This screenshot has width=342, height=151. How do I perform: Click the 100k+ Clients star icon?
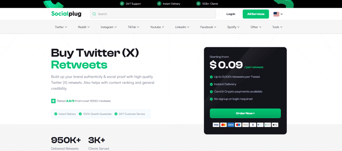pos(198,4)
